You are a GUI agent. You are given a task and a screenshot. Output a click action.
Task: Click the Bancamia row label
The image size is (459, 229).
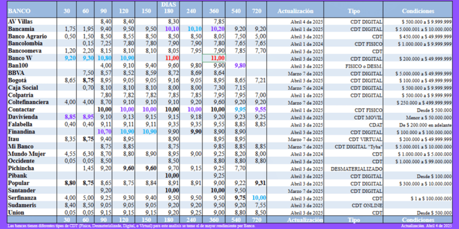click(x=21, y=29)
